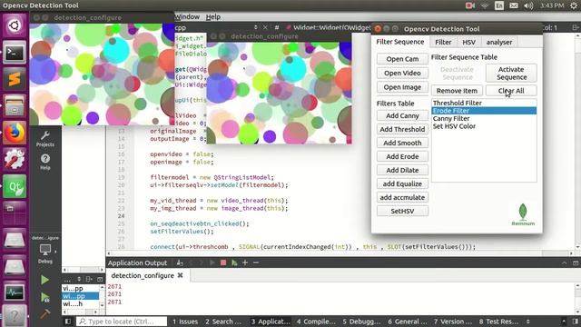Zoom out Application Output with minus icon

pyautogui.click(x=256, y=263)
